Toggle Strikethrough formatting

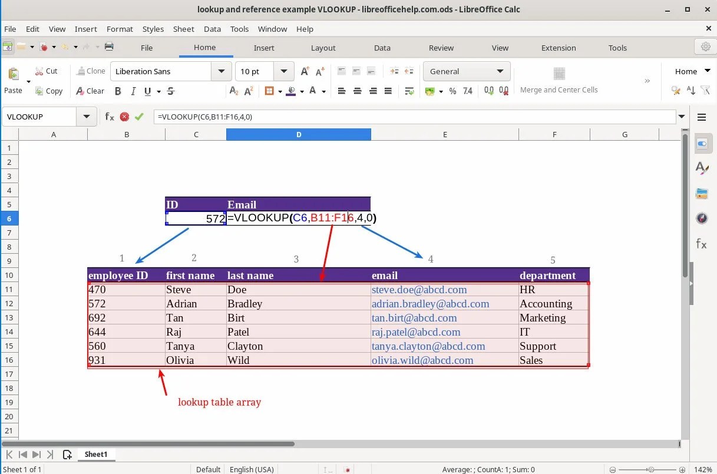click(x=171, y=91)
